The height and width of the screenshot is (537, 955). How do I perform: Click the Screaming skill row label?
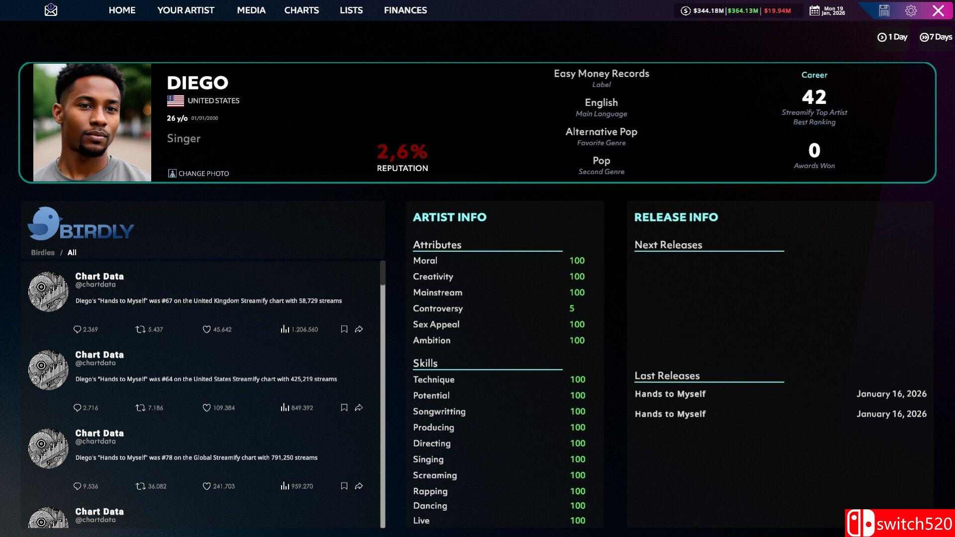coord(435,475)
